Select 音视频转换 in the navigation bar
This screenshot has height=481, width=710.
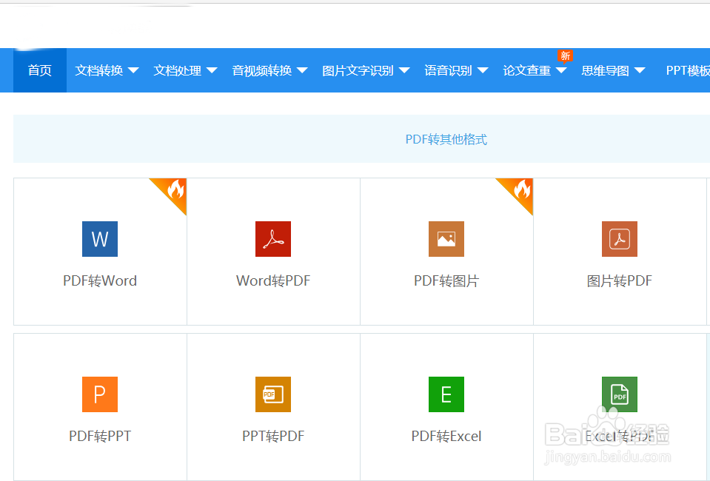[x=262, y=70]
